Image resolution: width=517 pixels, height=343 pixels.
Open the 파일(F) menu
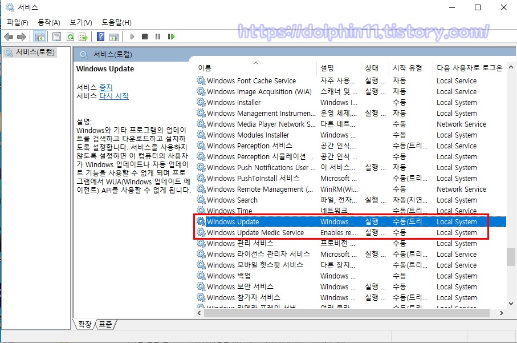tap(18, 22)
